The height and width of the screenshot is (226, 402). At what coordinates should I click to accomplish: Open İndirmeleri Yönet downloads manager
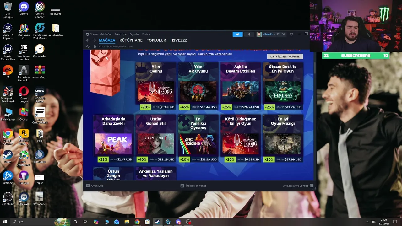point(193,186)
